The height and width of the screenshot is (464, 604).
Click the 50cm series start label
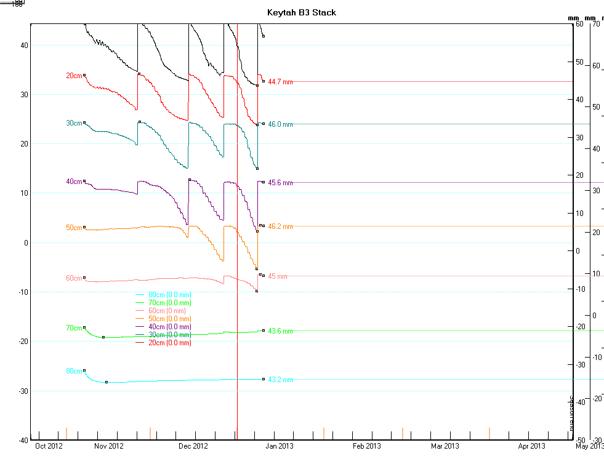tap(74, 228)
